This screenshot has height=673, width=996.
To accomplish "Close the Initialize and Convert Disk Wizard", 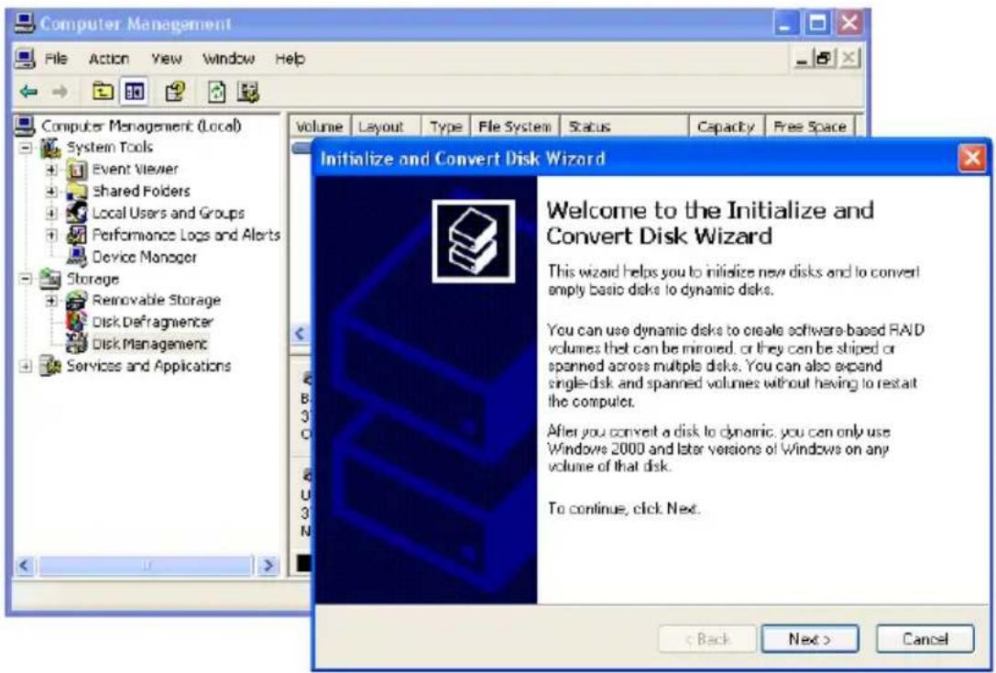I will (972, 158).
